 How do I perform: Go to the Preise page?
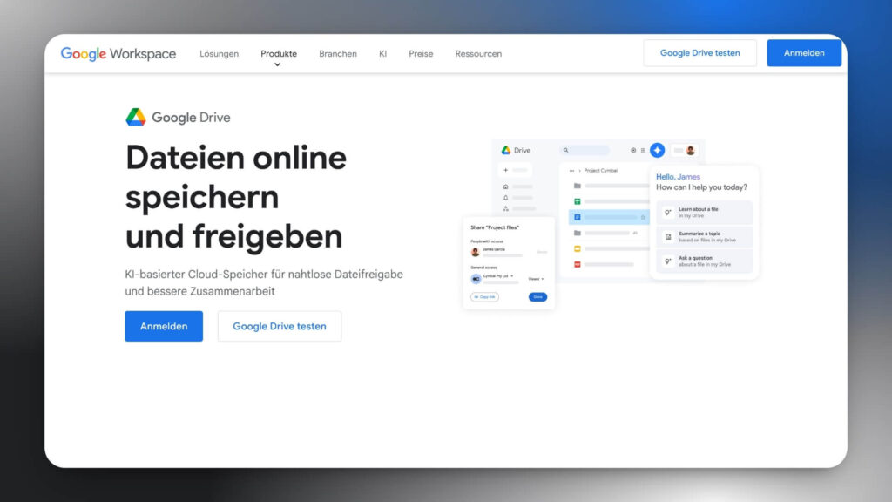(x=421, y=53)
